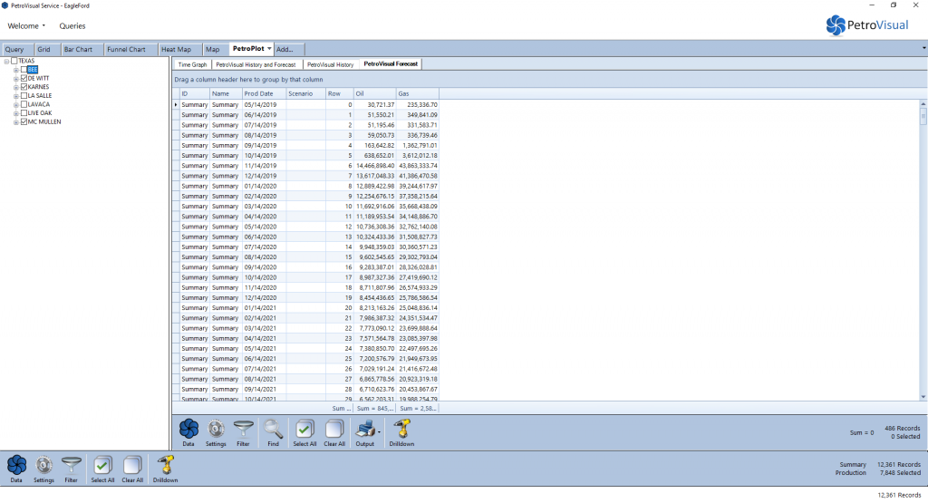The width and height of the screenshot is (928, 503).
Task: Open Settings in the grid toolbar
Action: (x=217, y=429)
